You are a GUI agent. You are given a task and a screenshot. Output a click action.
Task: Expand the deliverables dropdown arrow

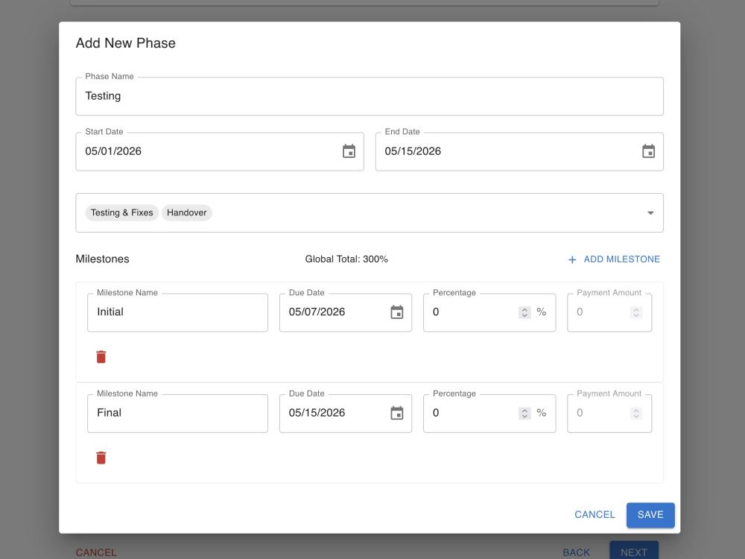click(x=650, y=213)
